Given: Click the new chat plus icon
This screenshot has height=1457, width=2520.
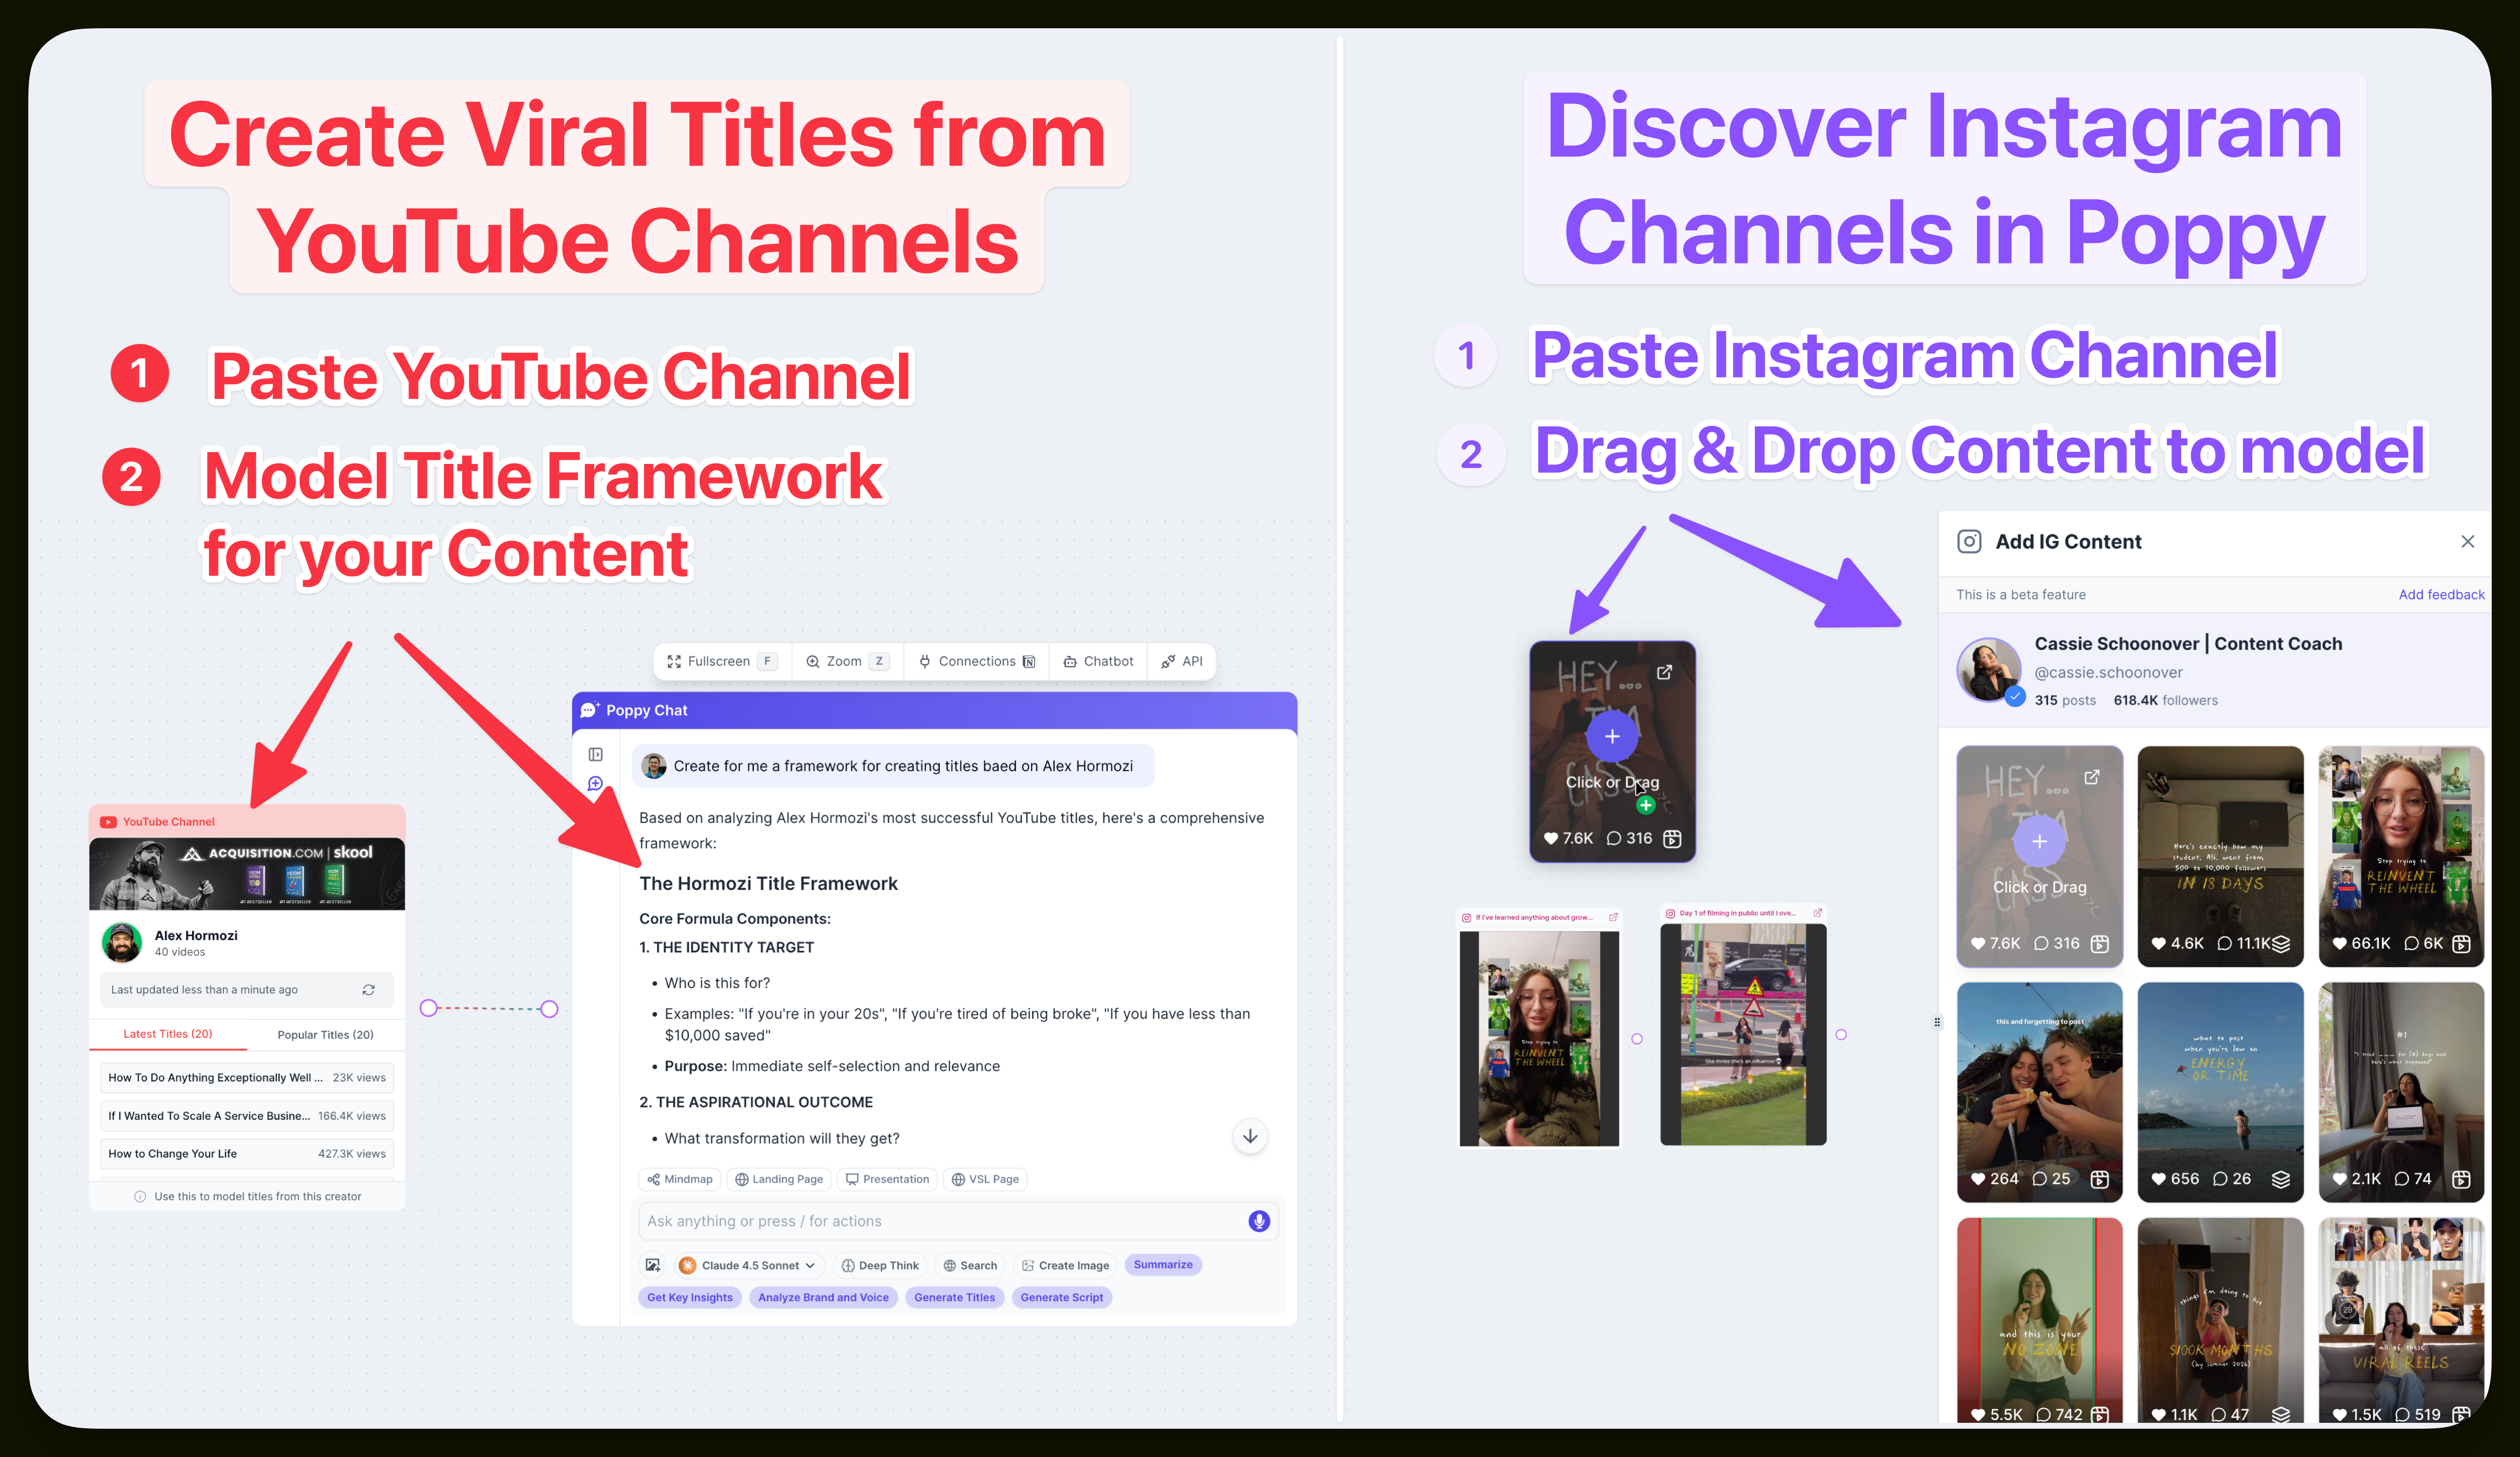Looking at the screenshot, I should click(595, 783).
